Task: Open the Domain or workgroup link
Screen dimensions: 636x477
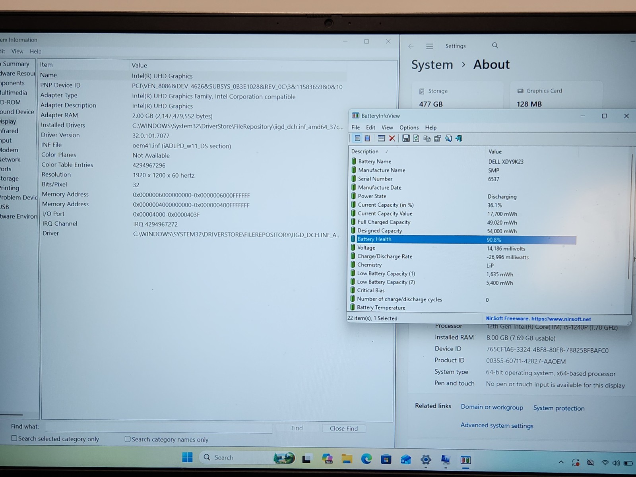Action: (x=492, y=407)
